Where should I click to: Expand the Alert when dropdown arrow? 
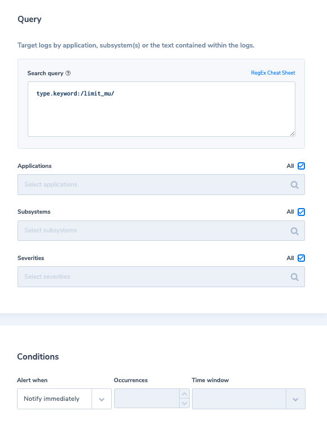coord(102,399)
